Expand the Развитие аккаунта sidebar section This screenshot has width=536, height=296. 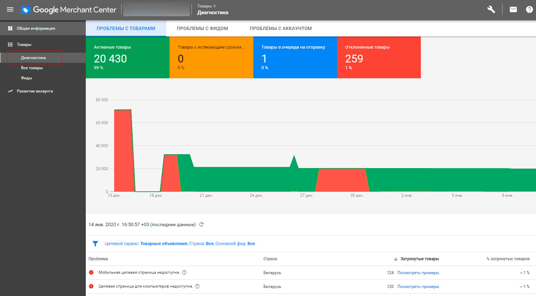pos(35,91)
